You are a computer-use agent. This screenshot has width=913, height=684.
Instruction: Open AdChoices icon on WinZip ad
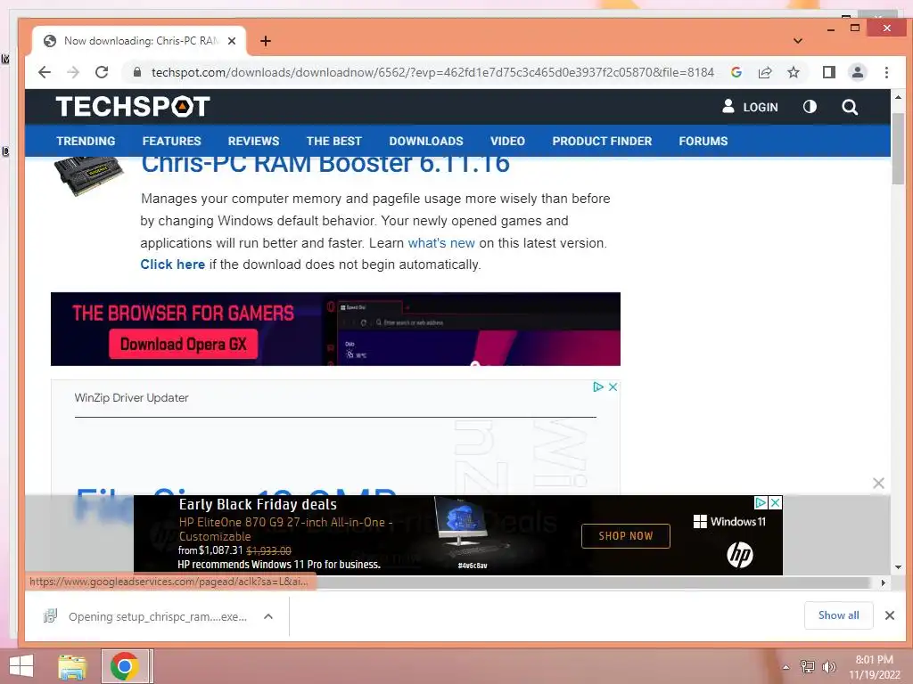(x=598, y=387)
